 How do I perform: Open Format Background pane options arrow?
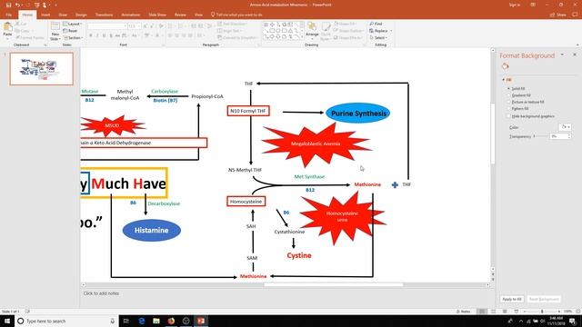[x=562, y=54]
